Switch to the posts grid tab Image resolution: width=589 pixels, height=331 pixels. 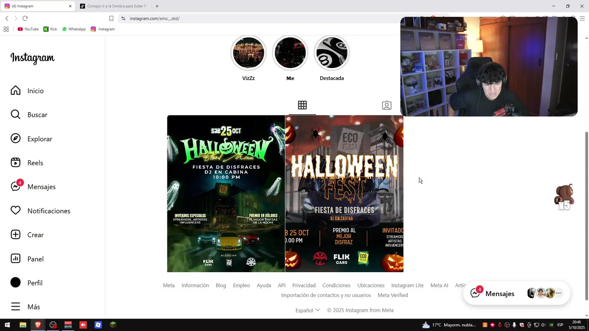coord(302,105)
